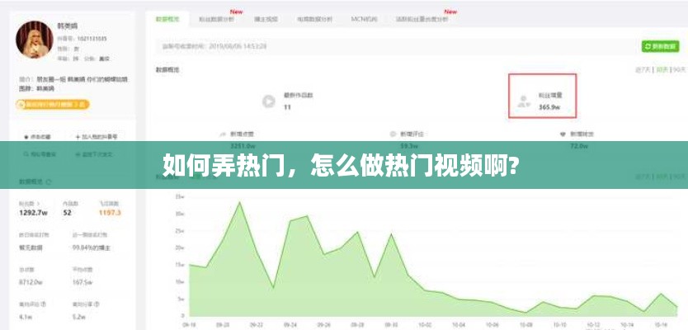Click the play icon beside latest works count
The height and width of the screenshot is (330, 688).
point(268,101)
